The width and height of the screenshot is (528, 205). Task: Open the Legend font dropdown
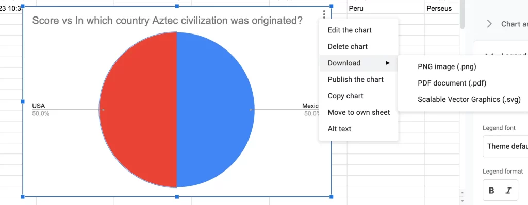(x=505, y=146)
